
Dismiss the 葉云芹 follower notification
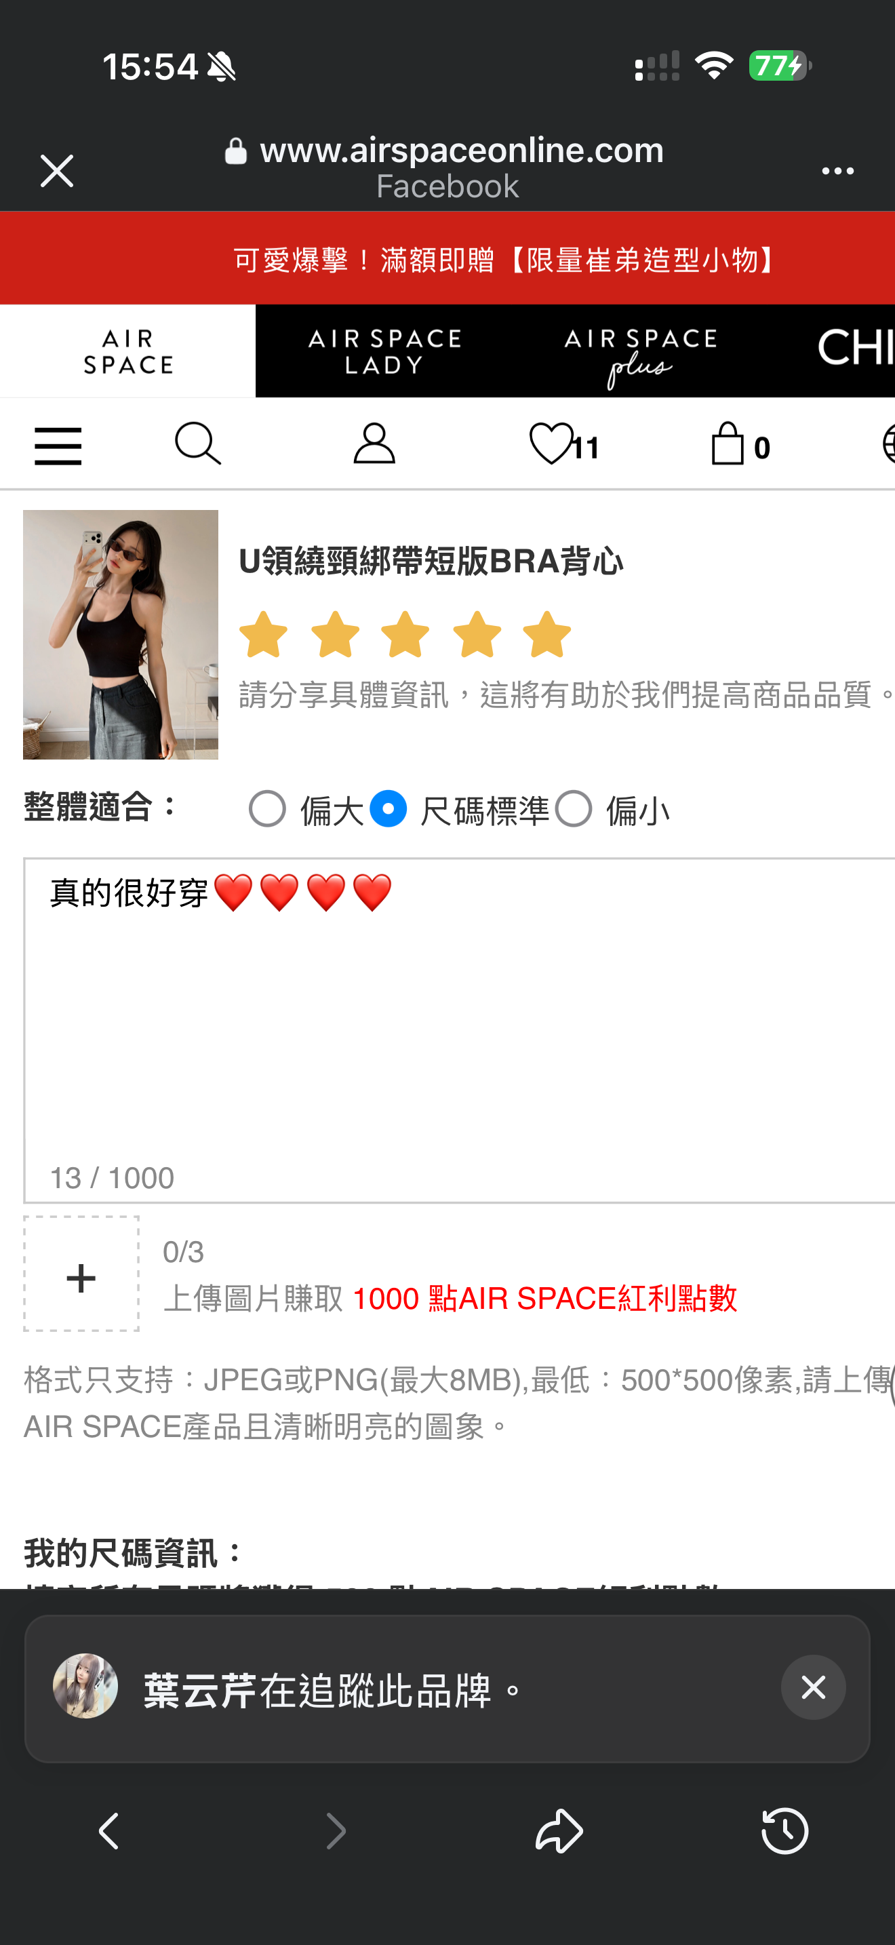[813, 1687]
